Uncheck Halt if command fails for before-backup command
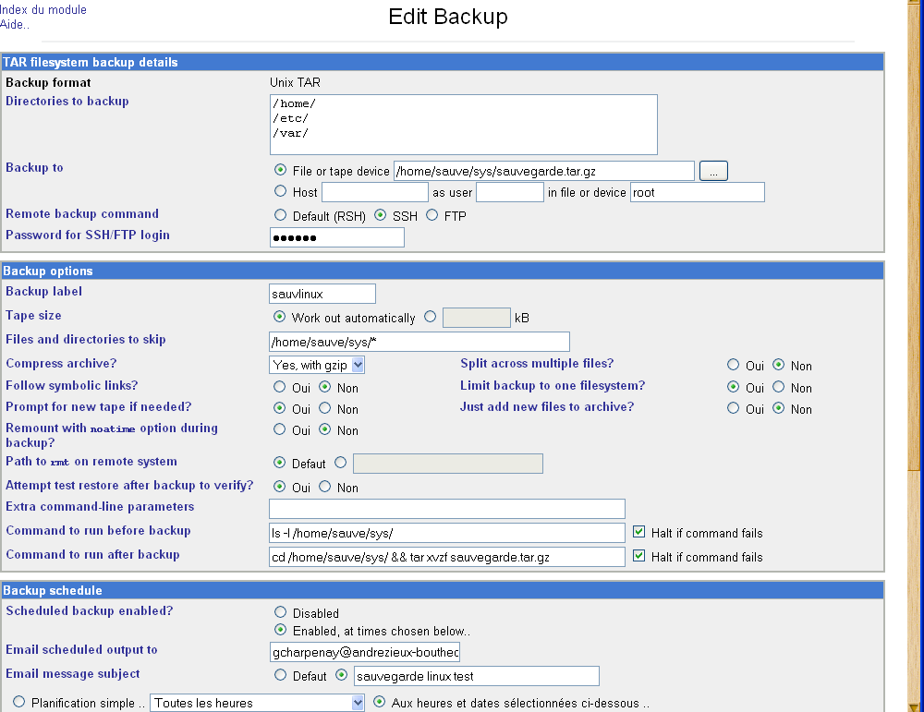924x712 pixels. [638, 533]
